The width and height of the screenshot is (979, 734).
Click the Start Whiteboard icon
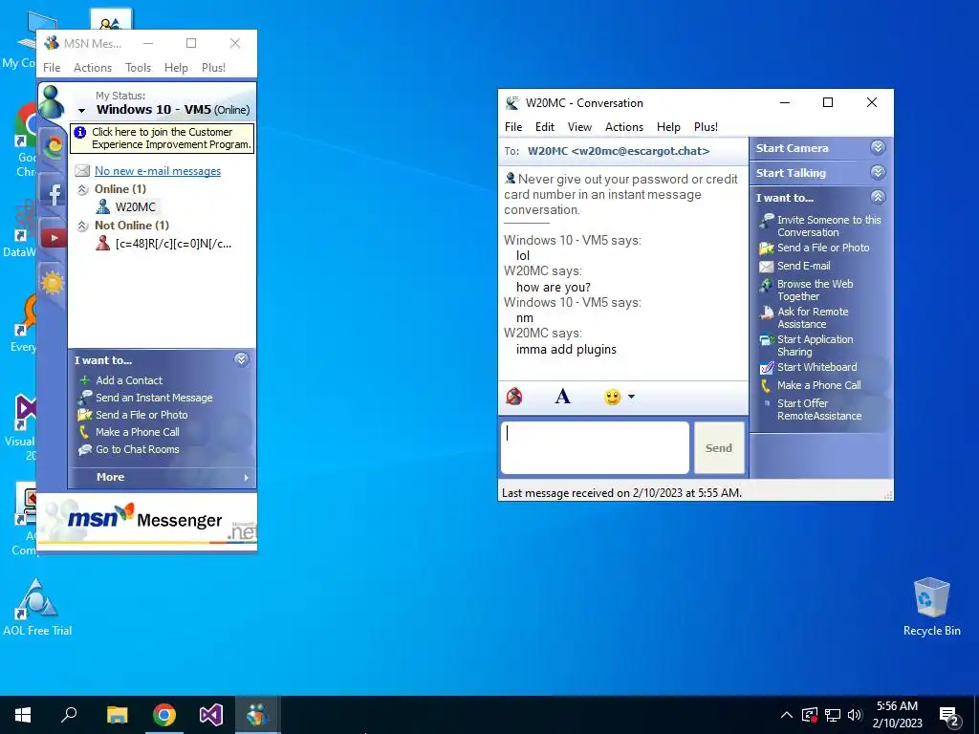coord(766,368)
